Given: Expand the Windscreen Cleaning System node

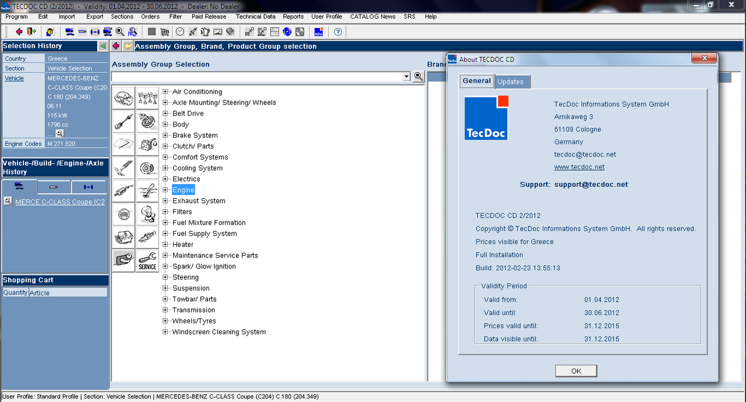Looking at the screenshot, I should pos(166,332).
